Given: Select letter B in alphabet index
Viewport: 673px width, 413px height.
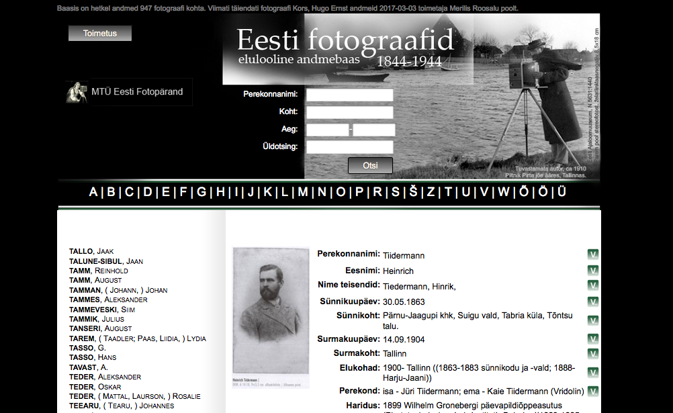Looking at the screenshot, I should coord(111,192).
